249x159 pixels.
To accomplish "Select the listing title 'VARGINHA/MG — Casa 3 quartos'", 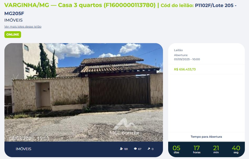I will (x=53, y=5).
